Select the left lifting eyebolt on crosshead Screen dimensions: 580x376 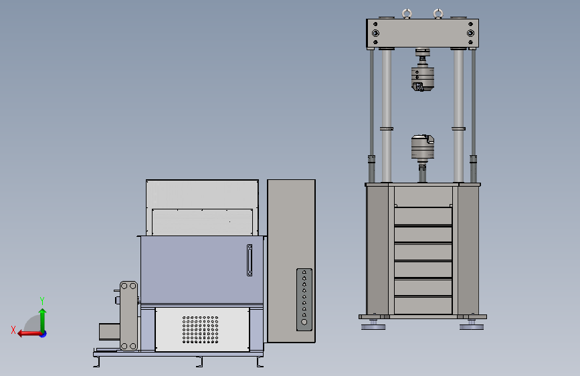tap(407, 13)
